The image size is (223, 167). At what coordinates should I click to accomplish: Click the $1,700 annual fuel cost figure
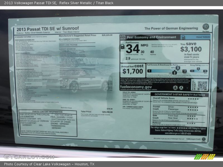coord(132,71)
